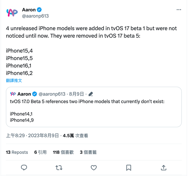Click small avatar in quoted tweet
The image size is (192, 176).
coord(13,94)
